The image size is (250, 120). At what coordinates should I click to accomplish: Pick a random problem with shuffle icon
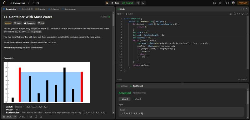click(x=37, y=3)
